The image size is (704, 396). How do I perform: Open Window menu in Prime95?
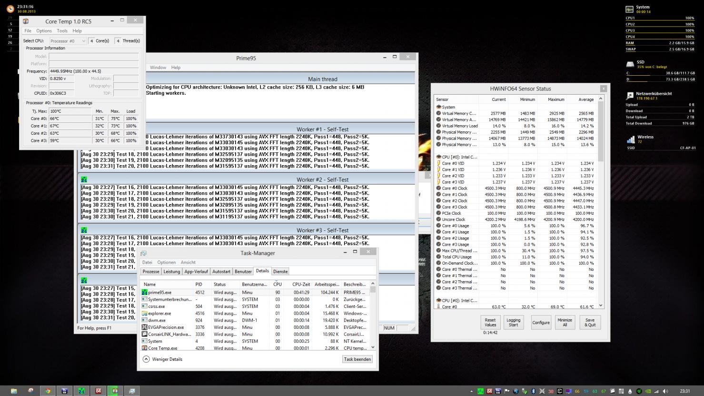tap(158, 67)
